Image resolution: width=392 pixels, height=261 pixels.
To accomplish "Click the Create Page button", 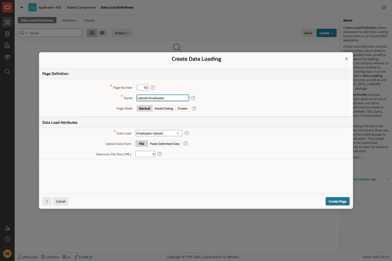I will click(337, 201).
